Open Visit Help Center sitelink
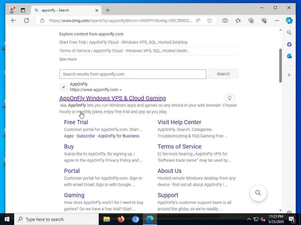This screenshot has width=301, height=225. pyautogui.click(x=179, y=122)
